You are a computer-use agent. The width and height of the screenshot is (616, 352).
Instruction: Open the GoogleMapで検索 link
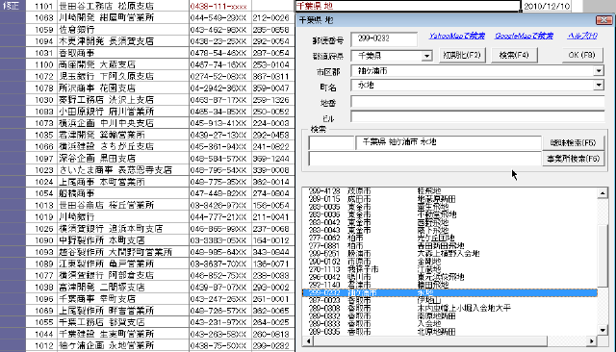tap(524, 36)
